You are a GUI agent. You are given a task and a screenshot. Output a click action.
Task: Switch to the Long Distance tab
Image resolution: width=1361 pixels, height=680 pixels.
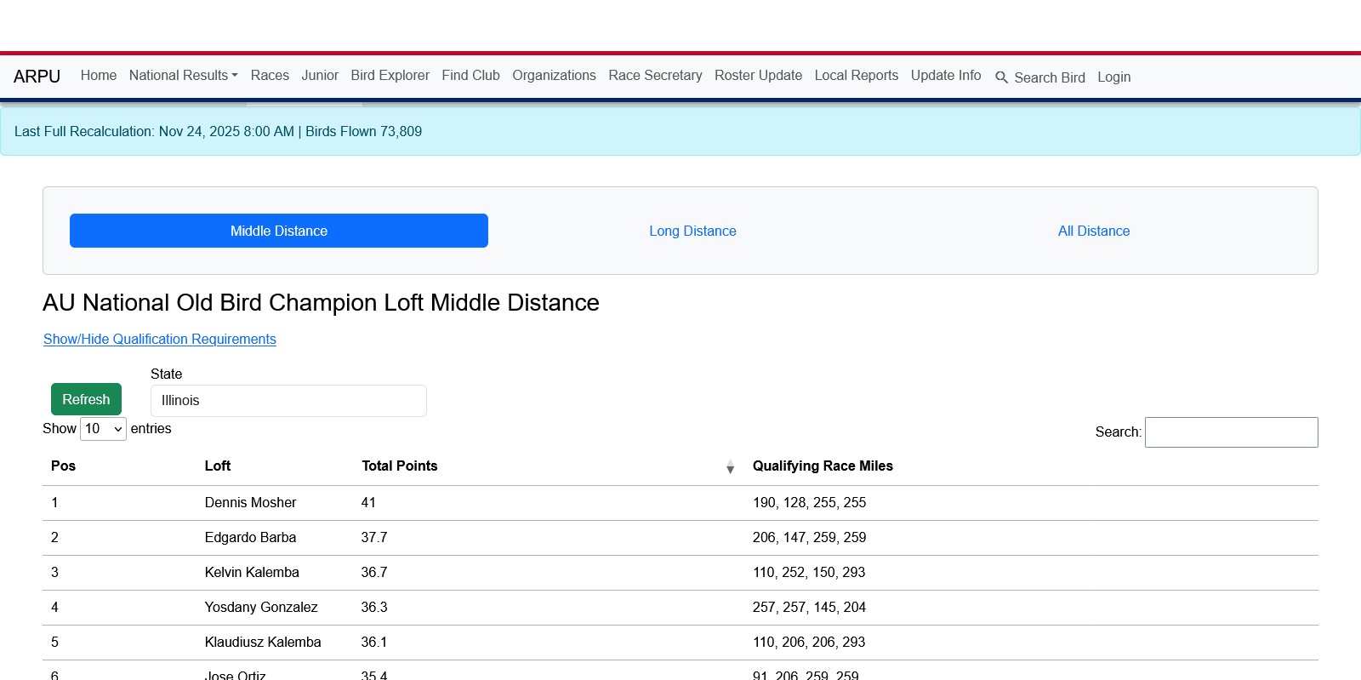tap(692, 231)
